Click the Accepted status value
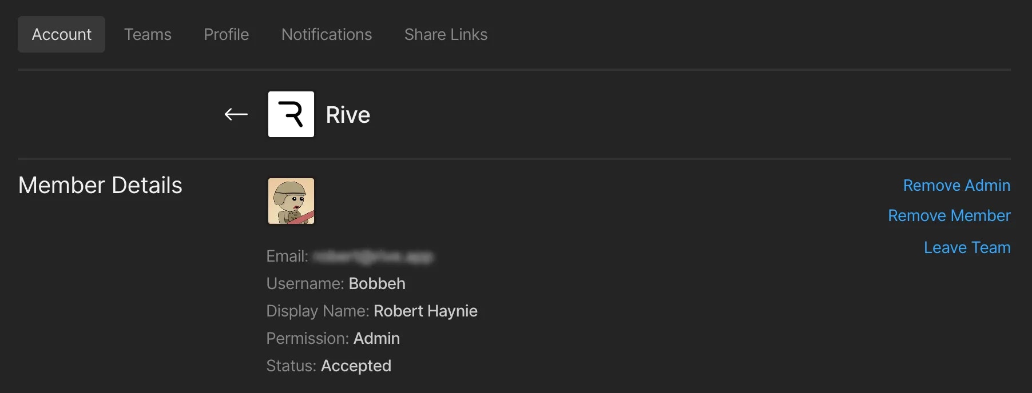 pos(356,366)
